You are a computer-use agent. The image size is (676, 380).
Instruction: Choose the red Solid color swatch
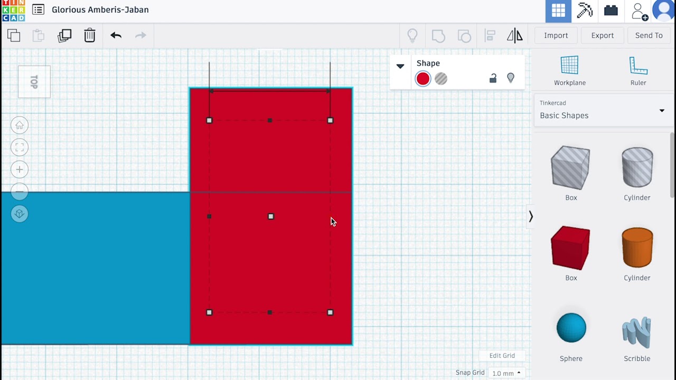pos(423,79)
